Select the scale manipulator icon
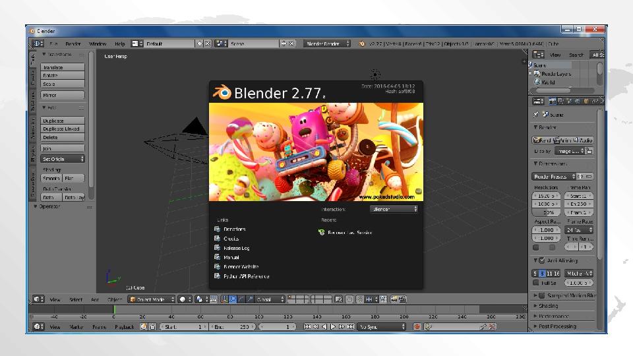Viewport: 633px width, 356px height. pyautogui.click(x=250, y=299)
